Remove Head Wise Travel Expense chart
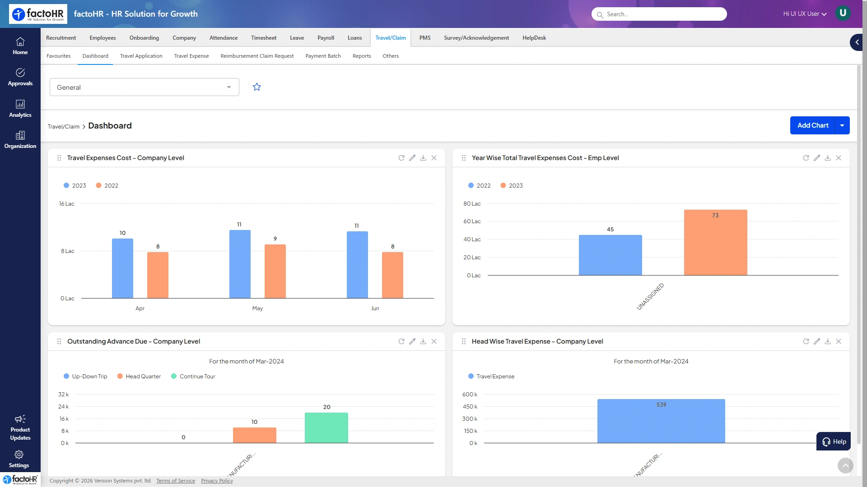Image resolution: width=867 pixels, height=487 pixels. tap(839, 341)
